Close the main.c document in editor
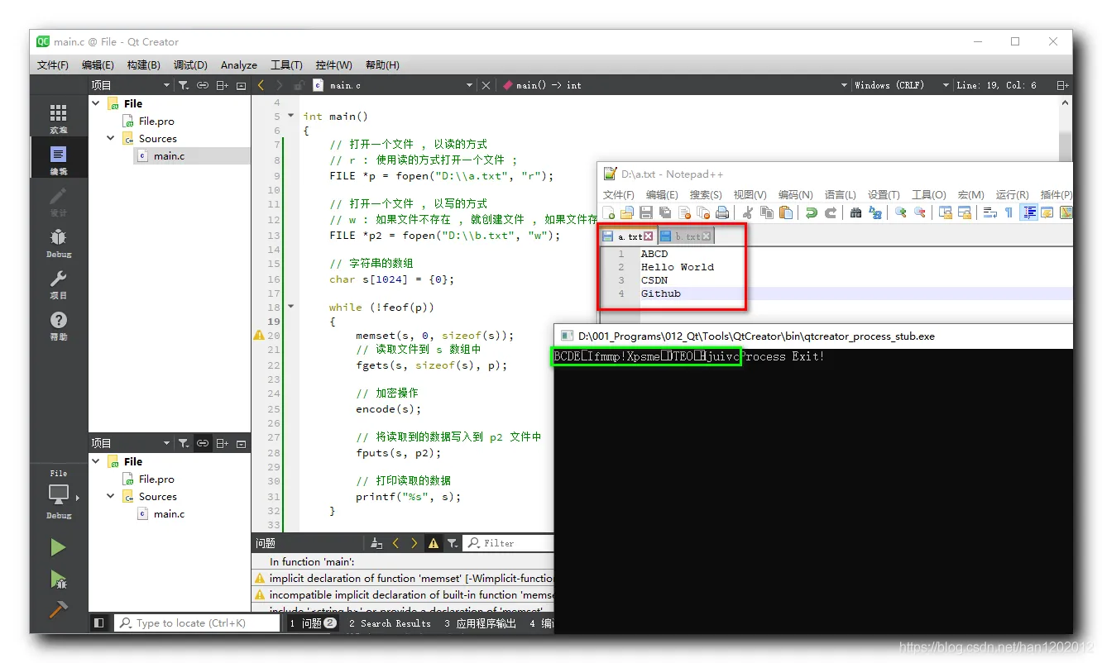 point(486,85)
